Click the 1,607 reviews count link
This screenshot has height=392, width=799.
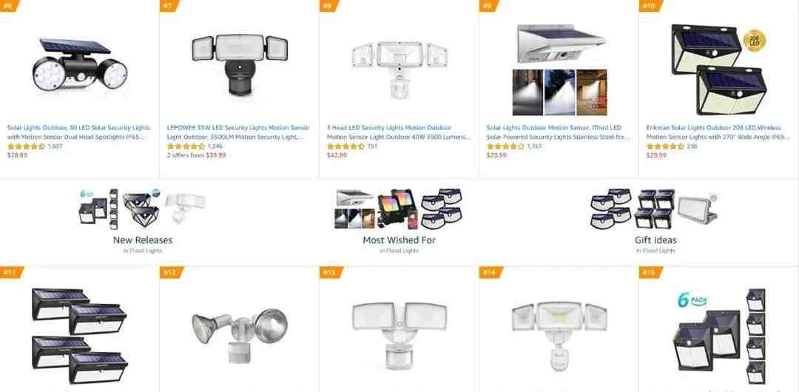55,146
